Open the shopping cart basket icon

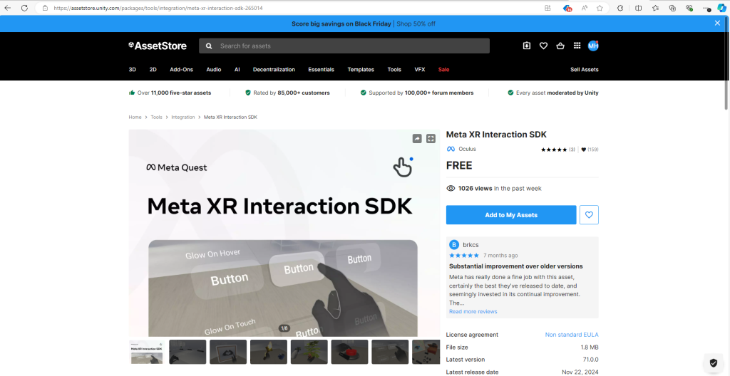pos(560,46)
